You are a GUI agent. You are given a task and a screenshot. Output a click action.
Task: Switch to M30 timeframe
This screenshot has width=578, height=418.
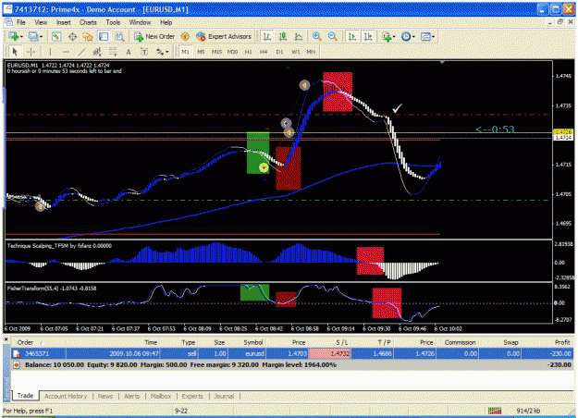(x=233, y=52)
